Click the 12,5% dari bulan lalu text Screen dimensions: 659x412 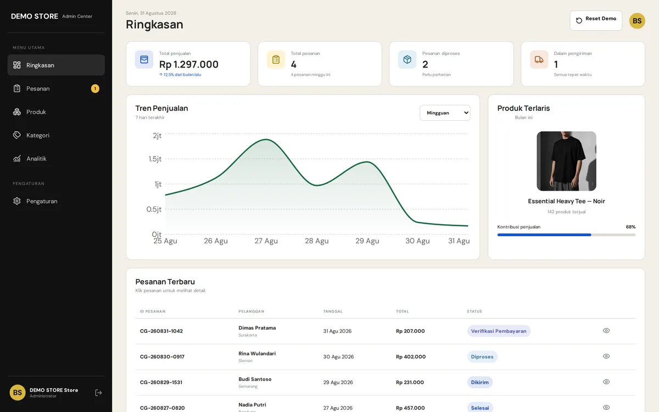[180, 75]
